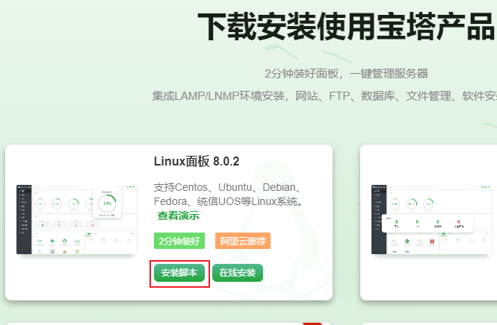Click the 安装脚本 button
This screenshot has height=325, width=497.
(179, 273)
